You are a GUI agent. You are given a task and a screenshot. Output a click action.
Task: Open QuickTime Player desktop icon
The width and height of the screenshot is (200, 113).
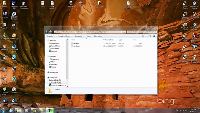14,48
